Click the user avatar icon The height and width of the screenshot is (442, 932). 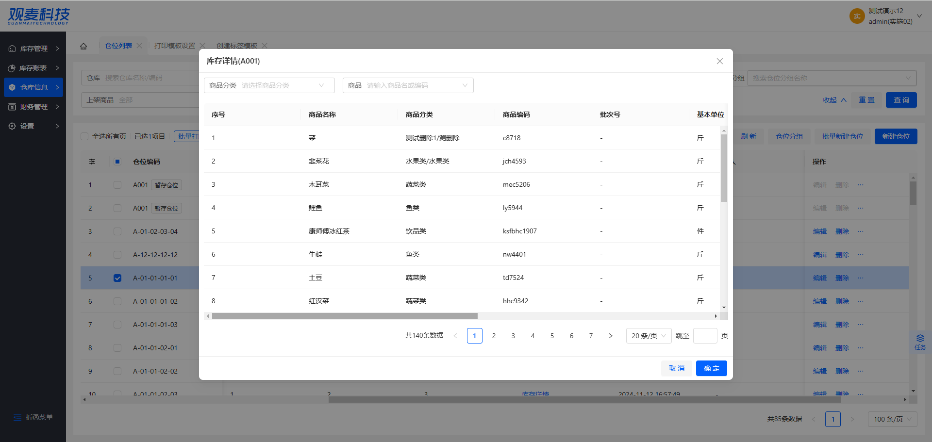(x=857, y=16)
